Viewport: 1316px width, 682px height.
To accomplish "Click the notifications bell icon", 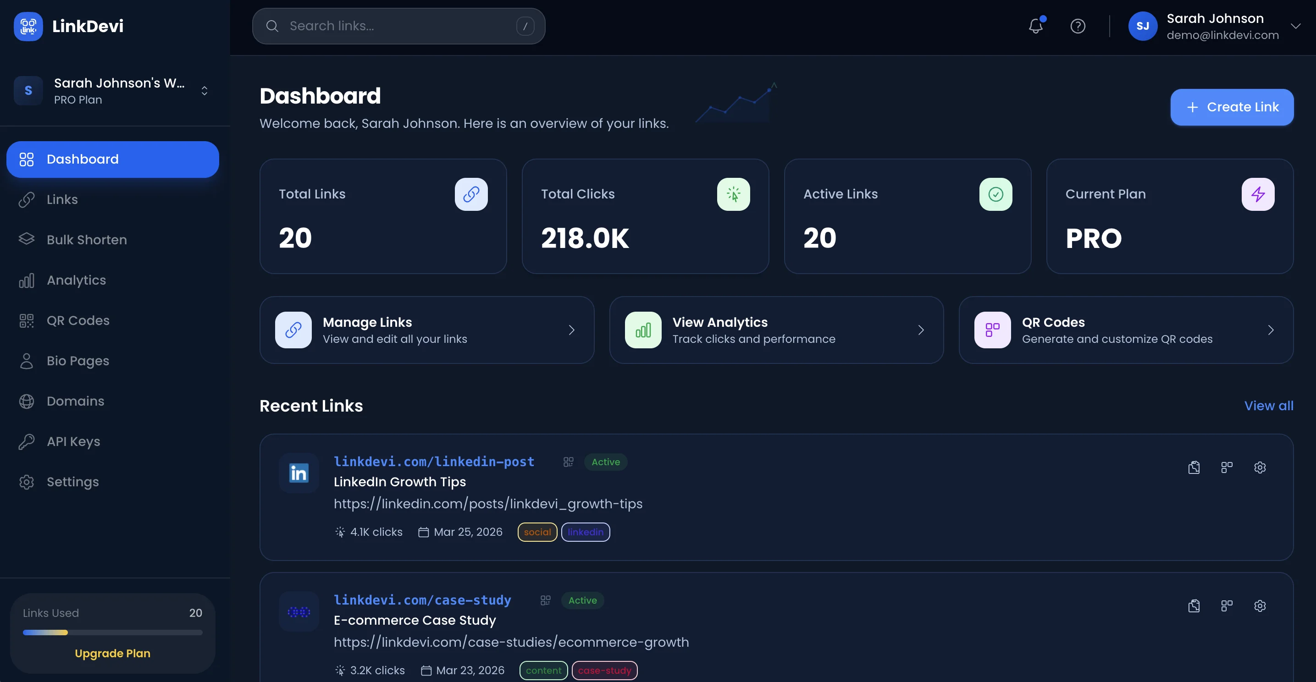I will pos(1035,26).
